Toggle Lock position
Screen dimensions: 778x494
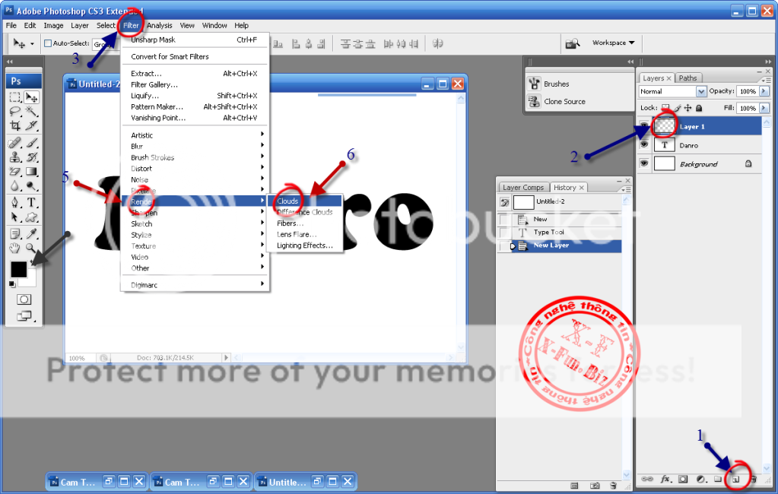687,108
